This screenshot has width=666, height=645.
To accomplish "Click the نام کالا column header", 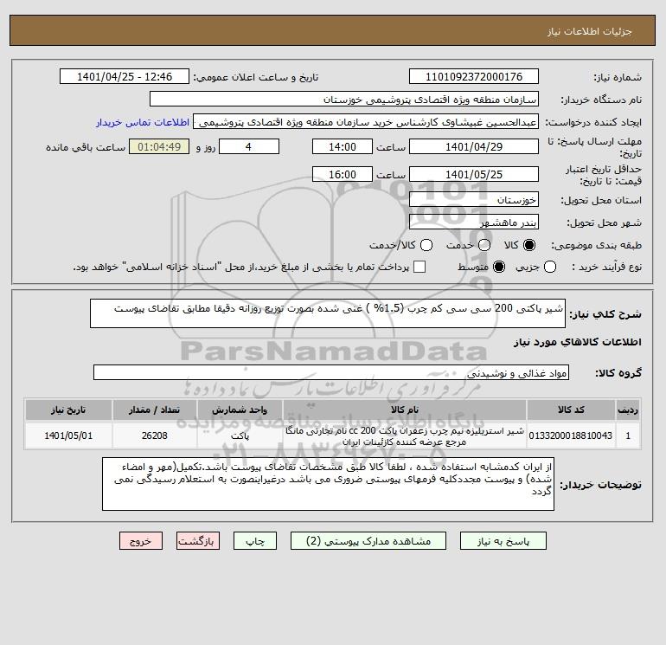I will [x=405, y=410].
